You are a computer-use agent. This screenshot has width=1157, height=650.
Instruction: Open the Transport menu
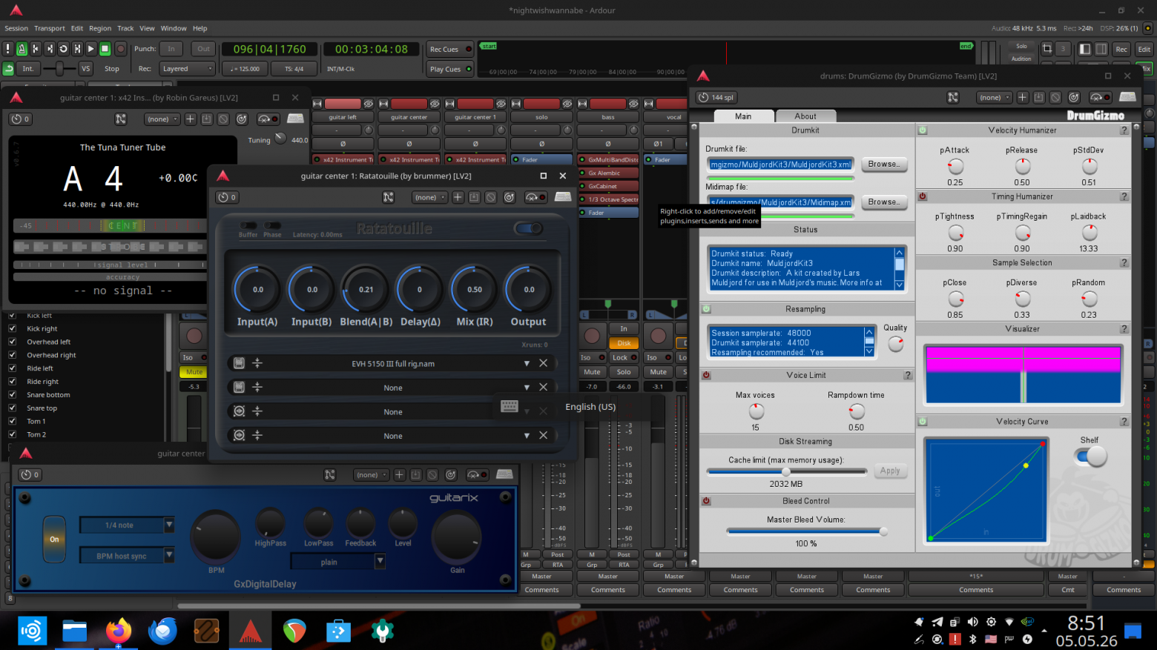tap(50, 28)
